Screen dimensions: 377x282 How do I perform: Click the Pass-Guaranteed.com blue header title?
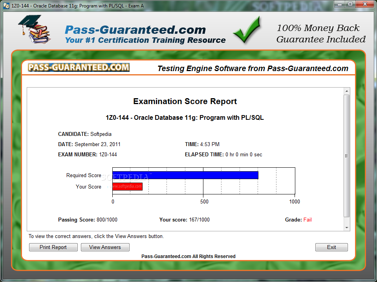coord(135,30)
